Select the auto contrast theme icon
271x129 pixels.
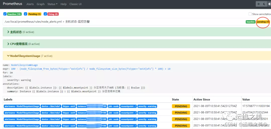[x=269, y=4]
